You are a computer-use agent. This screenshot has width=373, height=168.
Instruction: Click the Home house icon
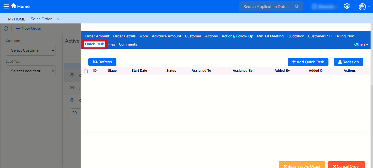[14, 6]
